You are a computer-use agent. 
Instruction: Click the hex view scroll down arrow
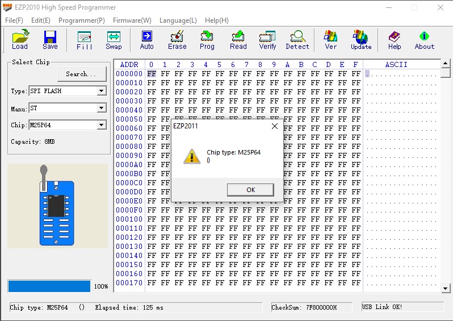coord(445,288)
